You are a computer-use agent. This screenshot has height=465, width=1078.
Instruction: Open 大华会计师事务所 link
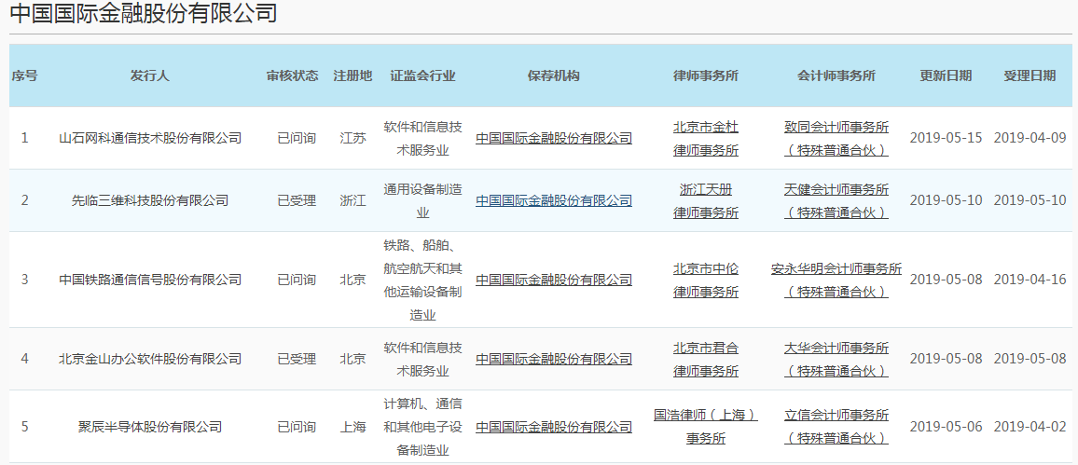(x=836, y=359)
